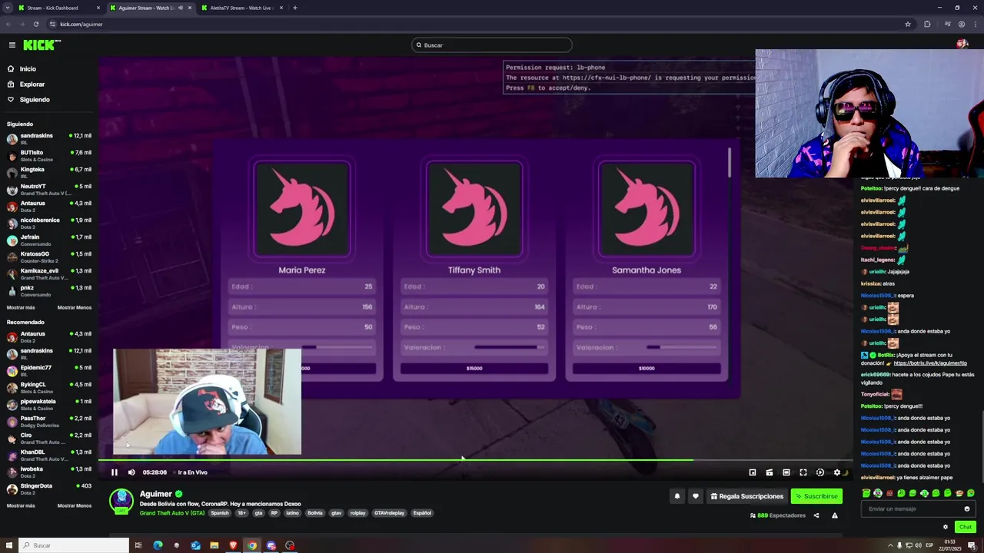Follow Aguimer with the heart button
The height and width of the screenshot is (553, 984).
pyautogui.click(x=696, y=496)
